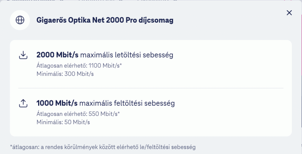Click the maximális feltöltési sebesség label
The image size is (302, 154).
click(127, 103)
